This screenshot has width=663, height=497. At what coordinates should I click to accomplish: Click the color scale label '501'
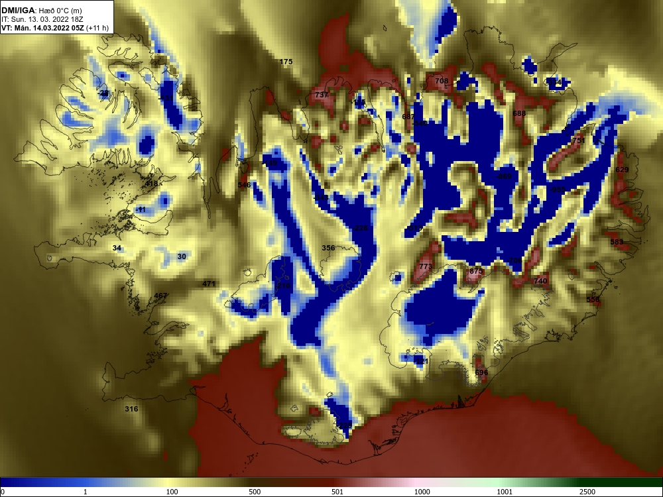tap(337, 492)
